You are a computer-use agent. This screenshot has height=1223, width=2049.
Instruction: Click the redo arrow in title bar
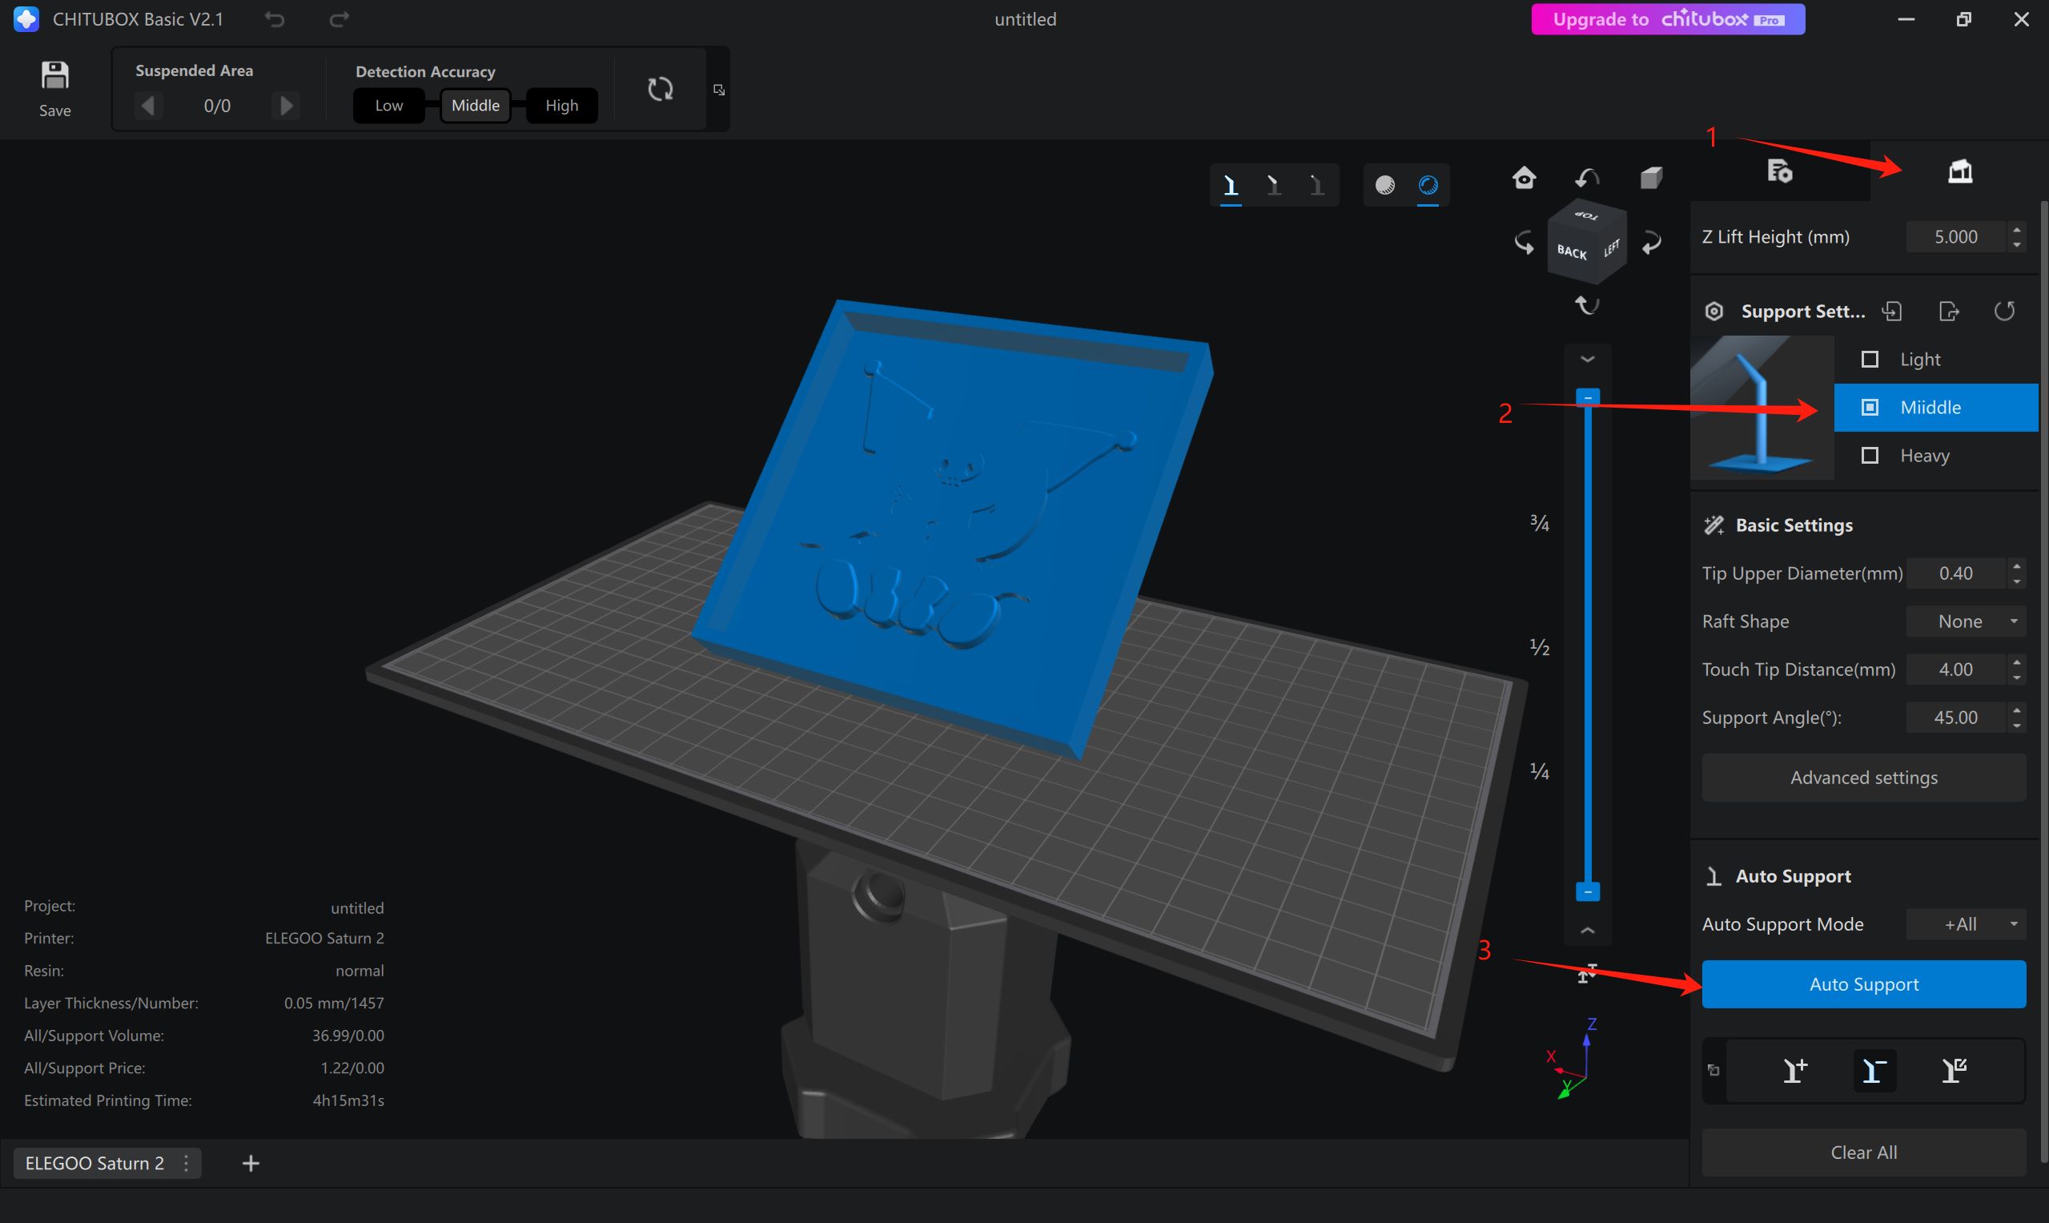339,19
